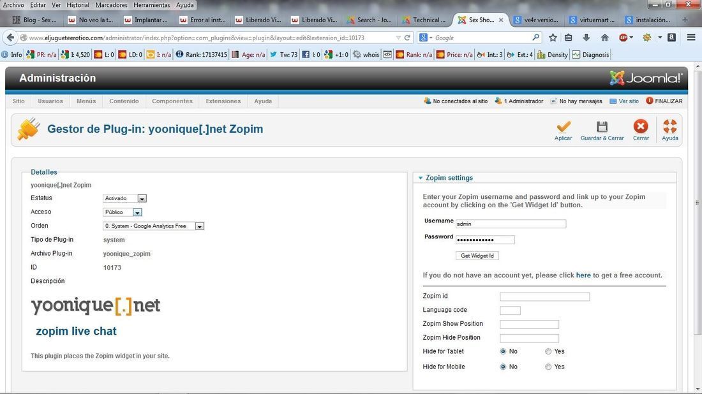
Task: Click the Joomla! logo
Action: [646, 78]
